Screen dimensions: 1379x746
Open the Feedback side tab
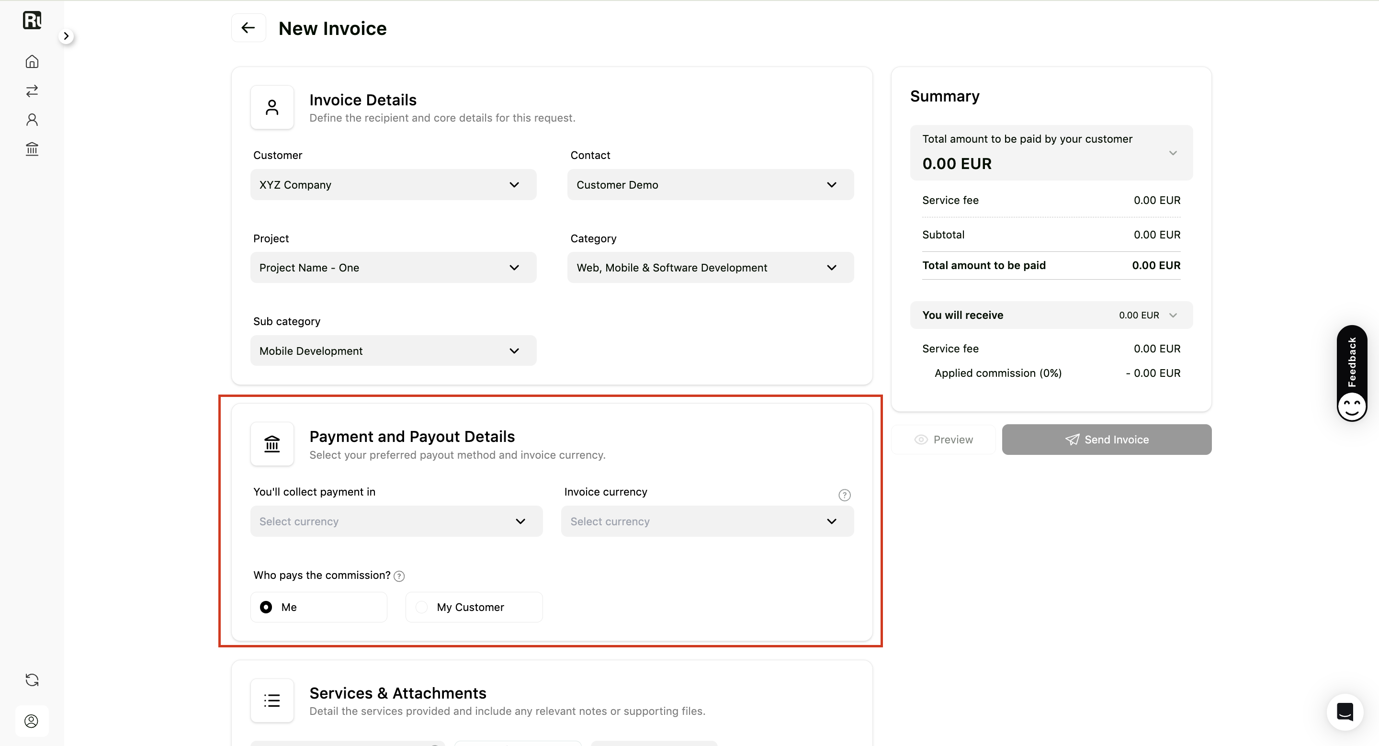click(1352, 373)
